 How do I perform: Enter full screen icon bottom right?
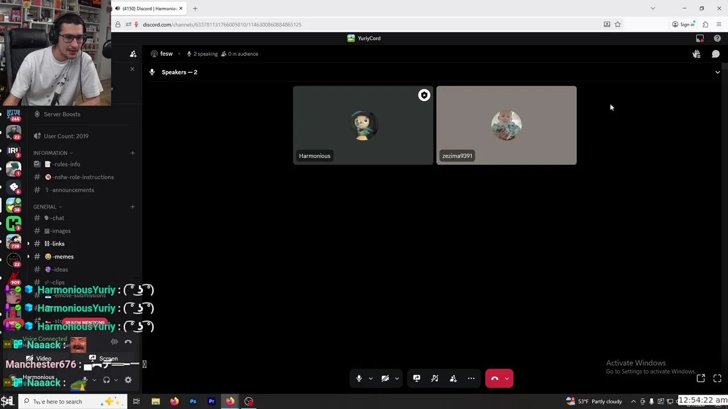coord(717,378)
